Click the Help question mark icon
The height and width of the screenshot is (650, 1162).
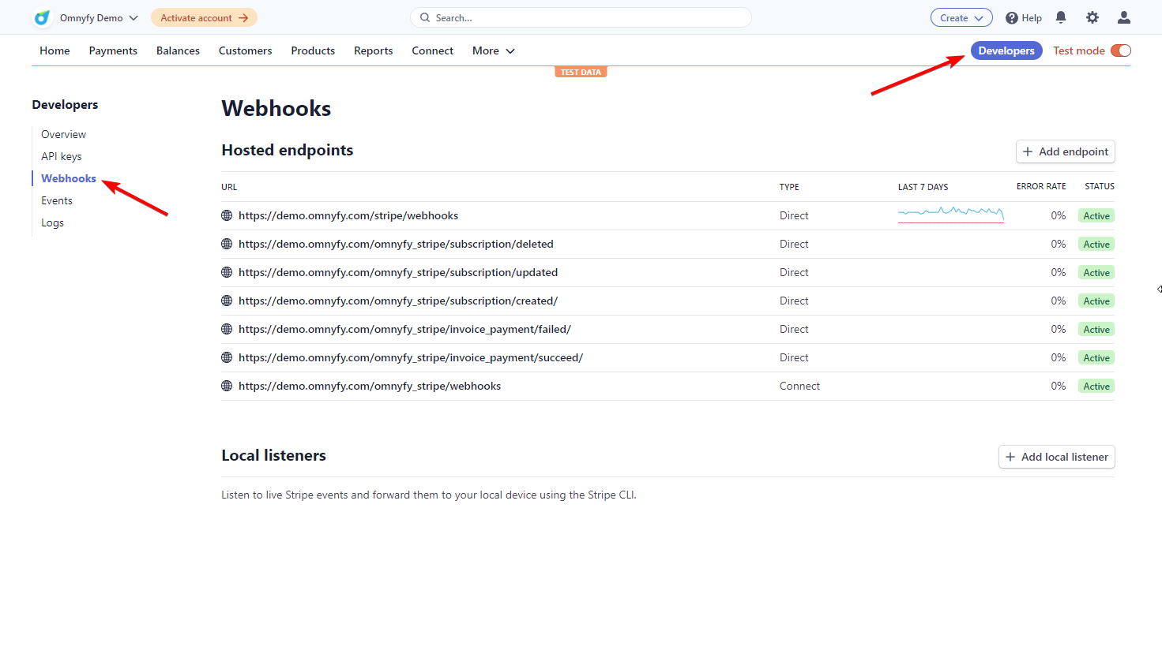[x=1011, y=18]
